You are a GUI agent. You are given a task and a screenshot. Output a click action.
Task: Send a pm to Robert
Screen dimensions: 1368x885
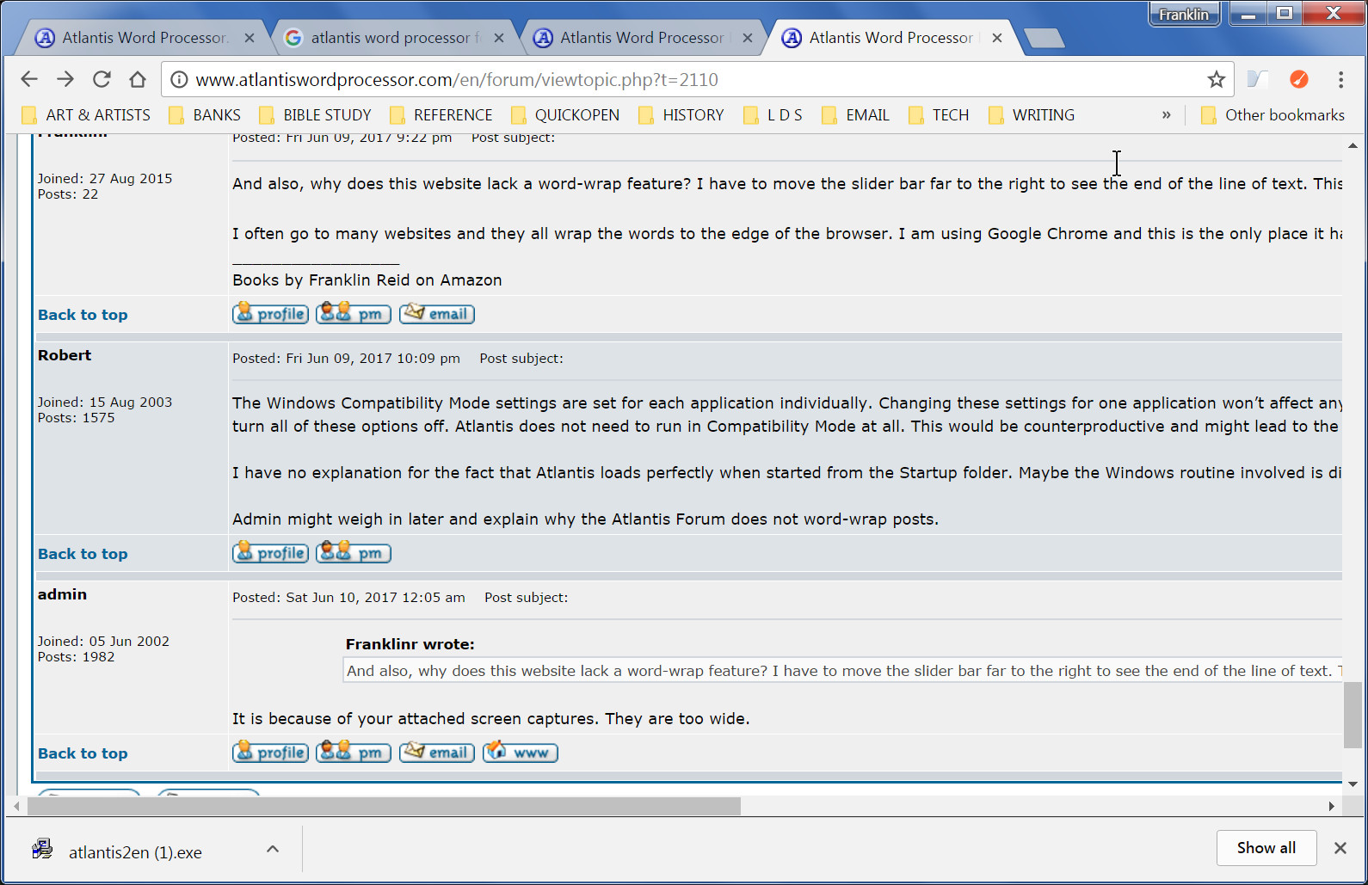coord(354,553)
